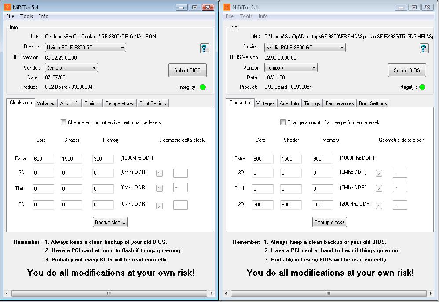The height and width of the screenshot is (302, 439).
Task: Switch to Voltages tab in right window
Action: (265, 103)
